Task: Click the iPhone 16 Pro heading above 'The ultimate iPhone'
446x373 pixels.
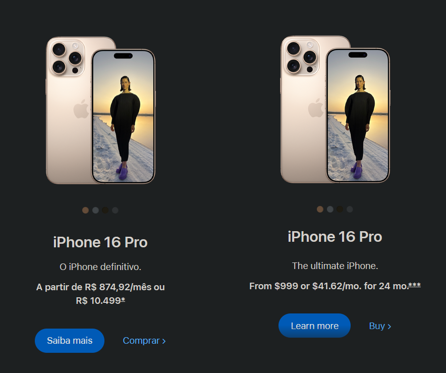Action: pos(335,237)
